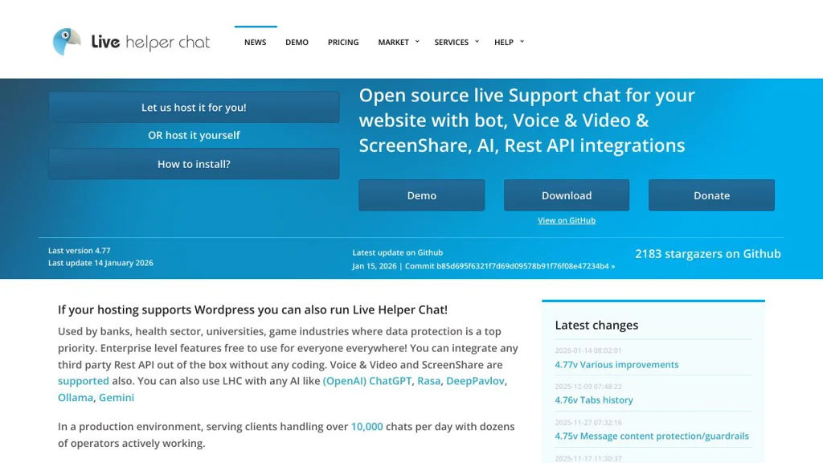
Task: Open the Ollama link
Action: tap(75, 397)
